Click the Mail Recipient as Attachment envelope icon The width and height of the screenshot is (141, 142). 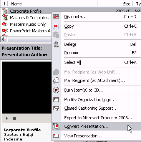(x=56, y=80)
